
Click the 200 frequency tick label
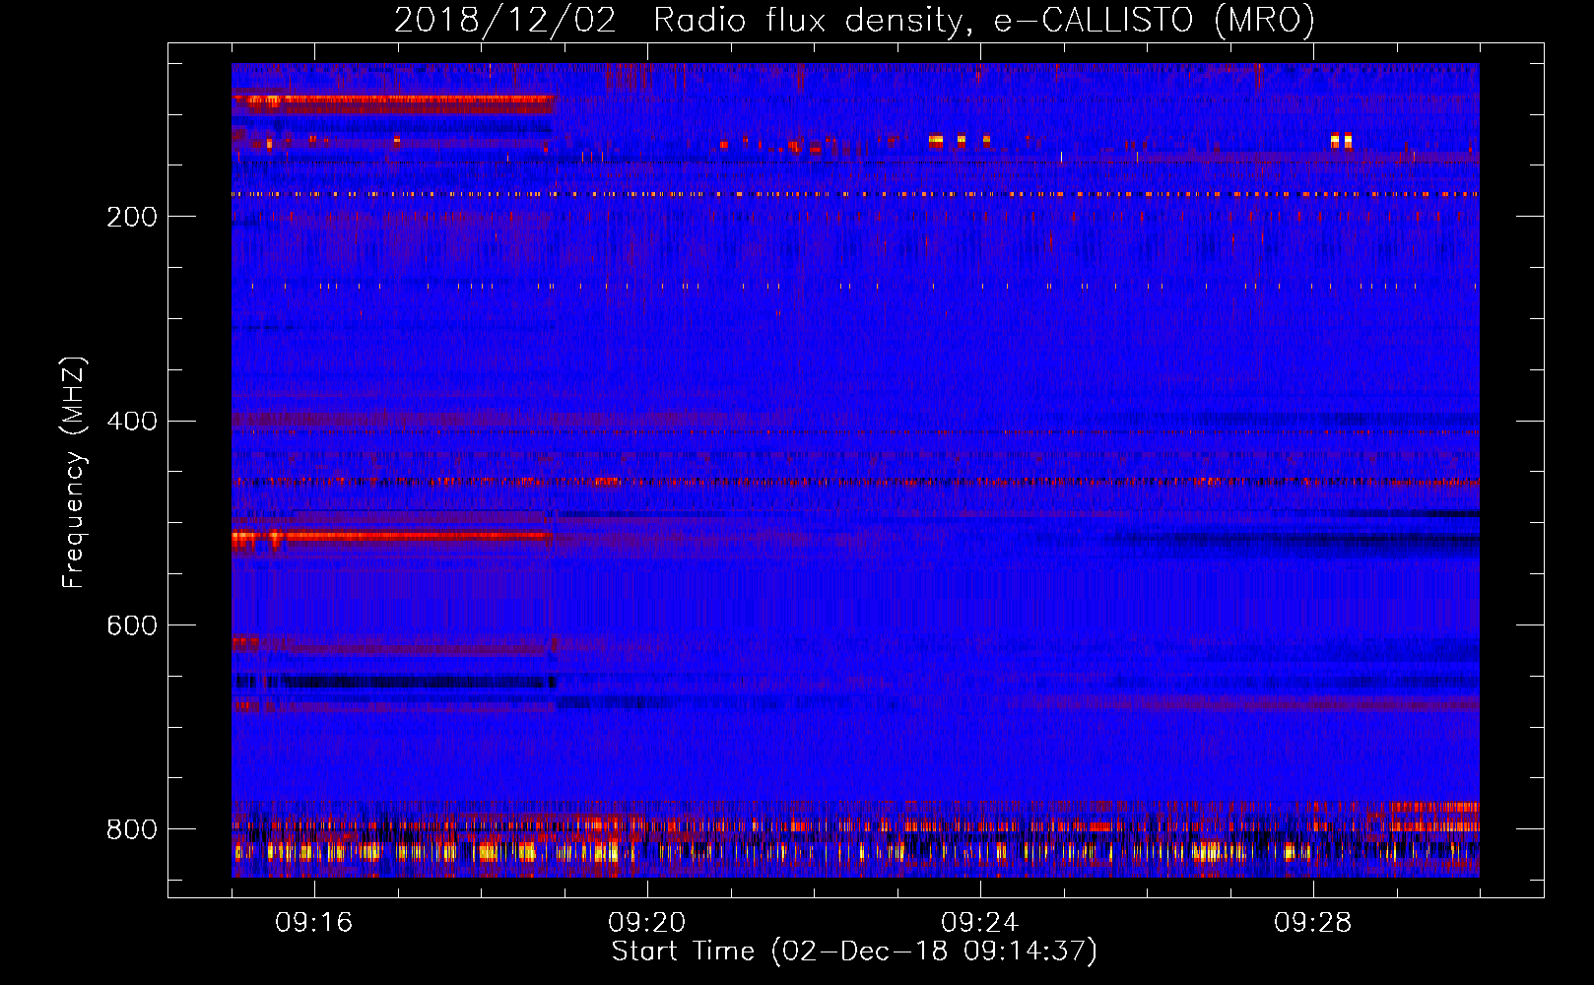tap(132, 217)
